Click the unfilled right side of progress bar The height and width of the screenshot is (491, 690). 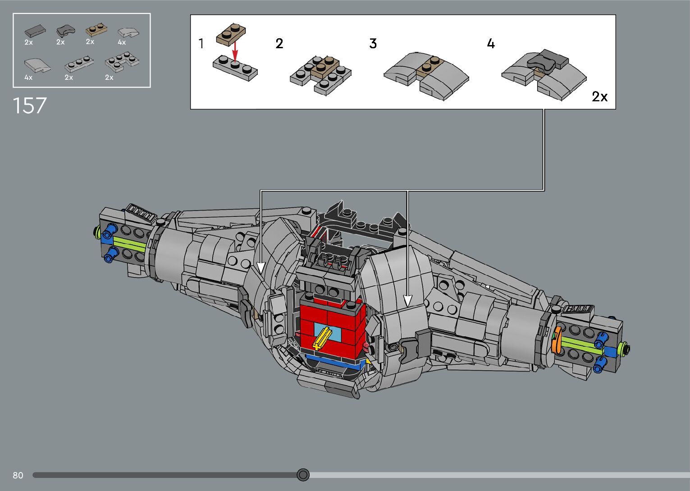(496, 475)
